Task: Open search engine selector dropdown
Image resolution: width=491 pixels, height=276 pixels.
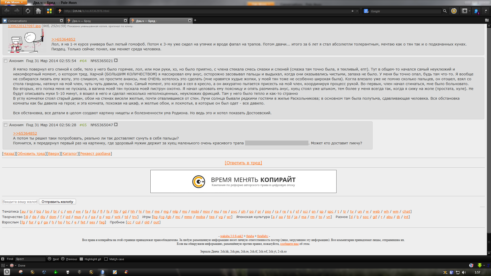Action: pyautogui.click(x=366, y=11)
